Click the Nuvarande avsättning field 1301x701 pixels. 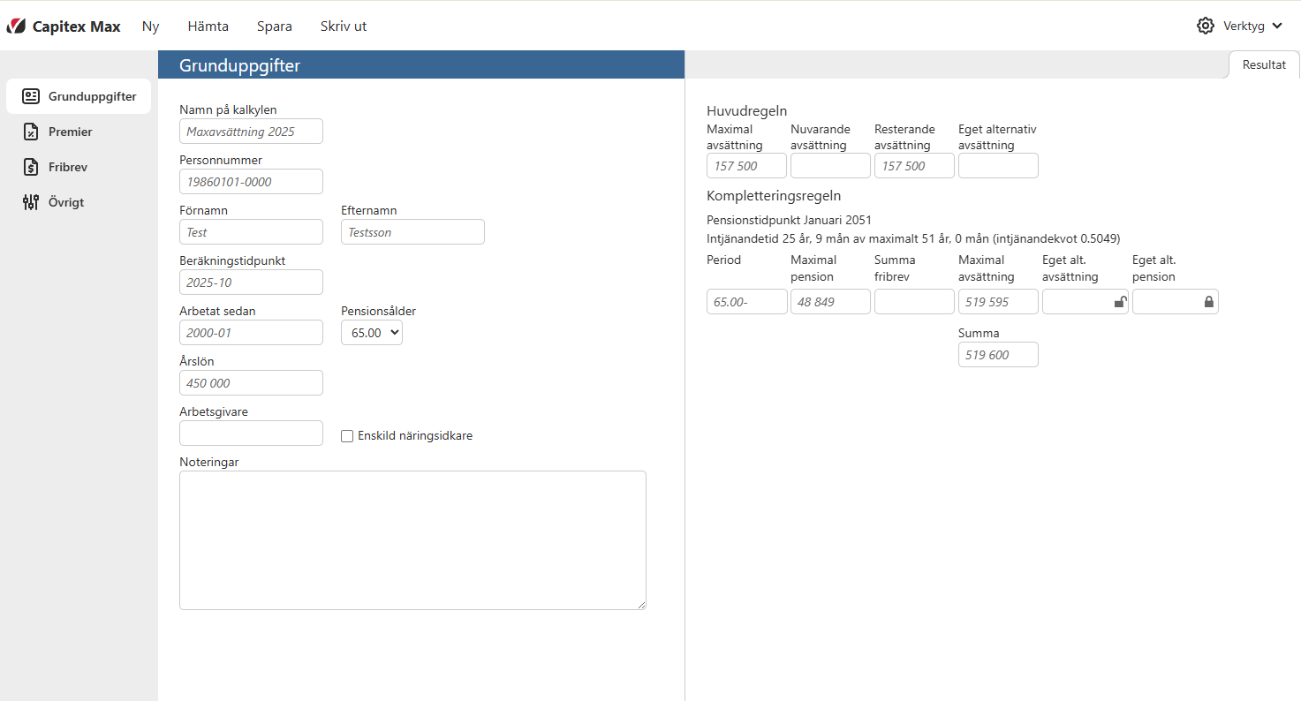point(829,166)
